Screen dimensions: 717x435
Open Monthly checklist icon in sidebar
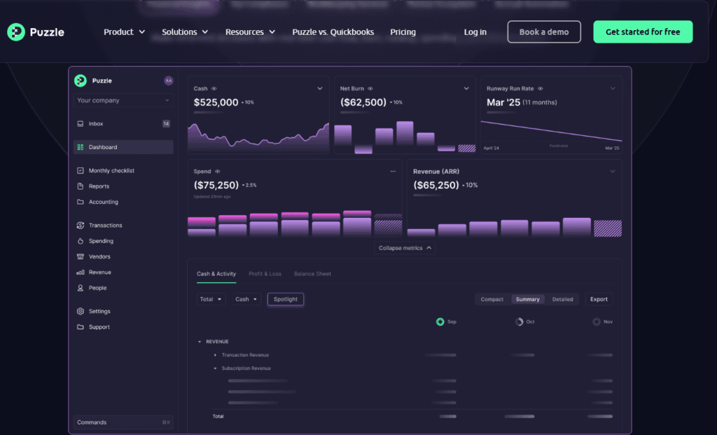[81, 171]
